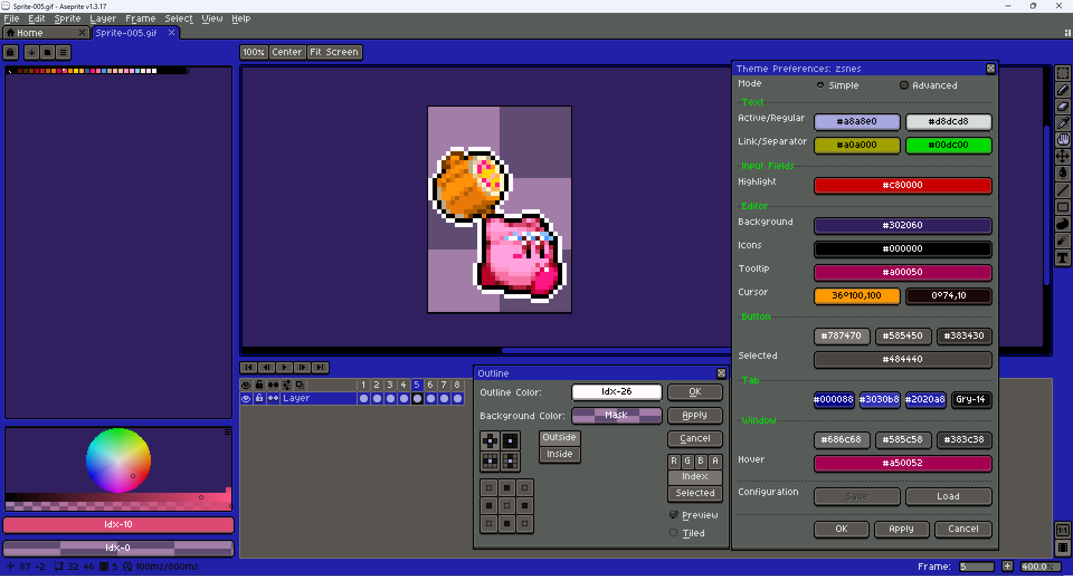This screenshot has height=576, width=1073.
Task: Step to next frame
Action: point(302,367)
